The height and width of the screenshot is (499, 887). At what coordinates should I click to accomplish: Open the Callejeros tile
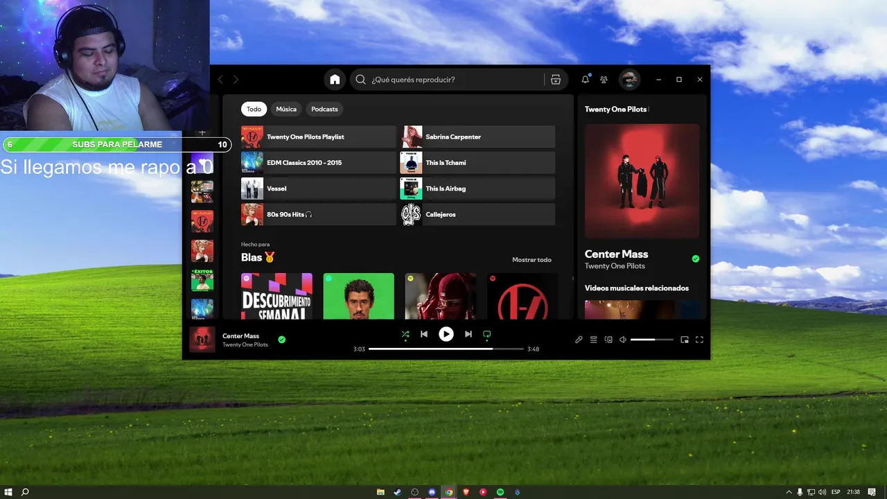tap(477, 214)
